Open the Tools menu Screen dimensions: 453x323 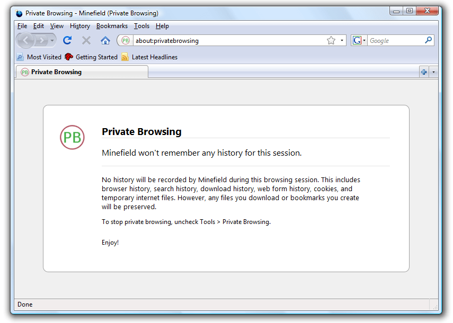(x=141, y=25)
